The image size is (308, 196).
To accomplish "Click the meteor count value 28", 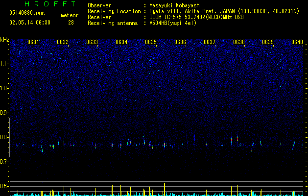I will pos(71,23).
